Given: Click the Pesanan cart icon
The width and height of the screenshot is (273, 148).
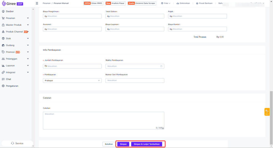Looking at the screenshot, I should [3, 18].
